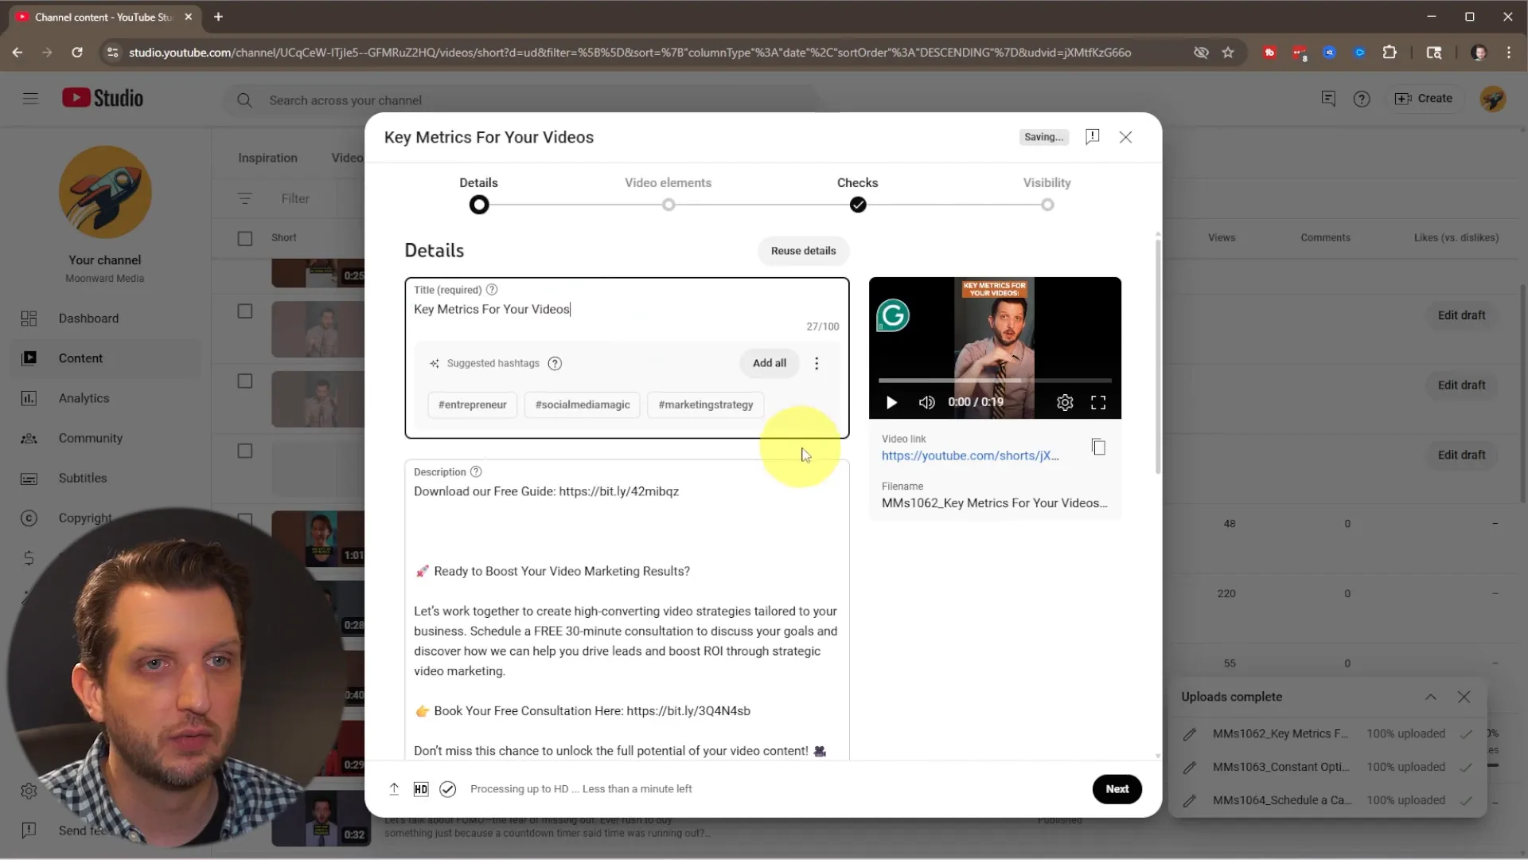Open the suggested hashtags three-dot menu
The image size is (1528, 860).
(x=817, y=364)
